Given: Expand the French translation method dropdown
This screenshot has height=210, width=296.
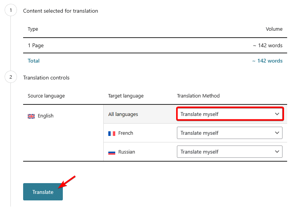Looking at the screenshot, I should click(x=230, y=133).
